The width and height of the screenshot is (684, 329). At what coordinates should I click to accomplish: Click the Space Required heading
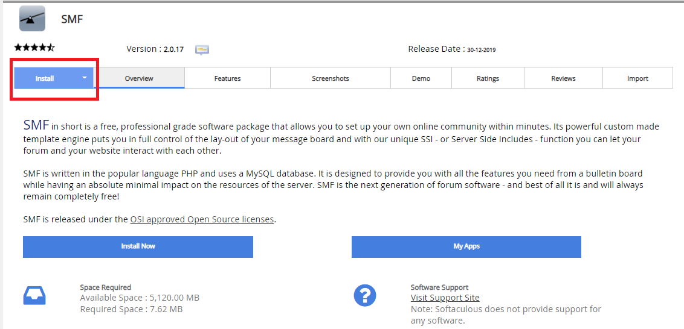tap(106, 287)
